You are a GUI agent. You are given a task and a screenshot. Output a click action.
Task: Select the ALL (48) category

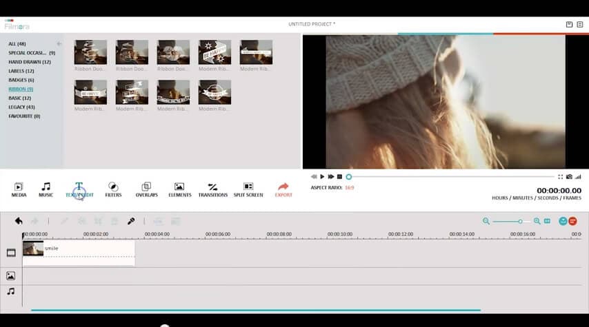click(x=17, y=44)
